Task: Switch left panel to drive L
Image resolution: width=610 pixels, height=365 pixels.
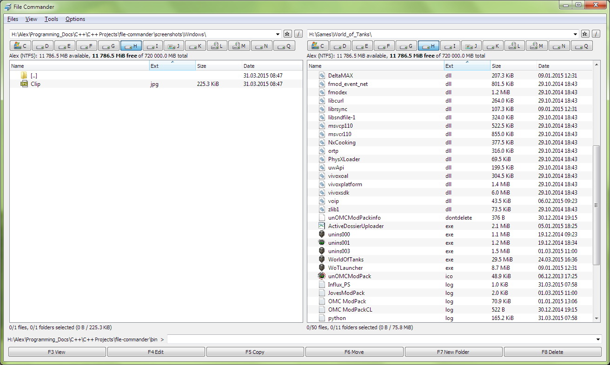Action: [x=218, y=46]
